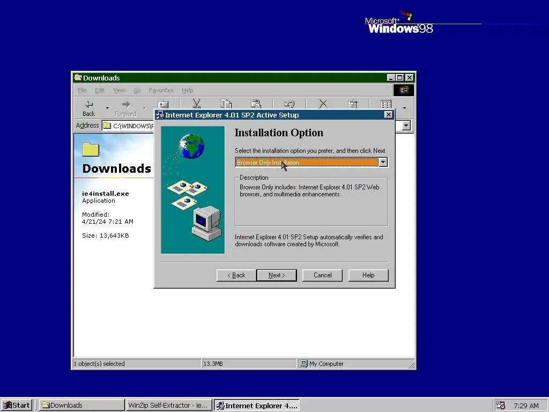
Task: Click the Start button
Action: click(x=17, y=405)
